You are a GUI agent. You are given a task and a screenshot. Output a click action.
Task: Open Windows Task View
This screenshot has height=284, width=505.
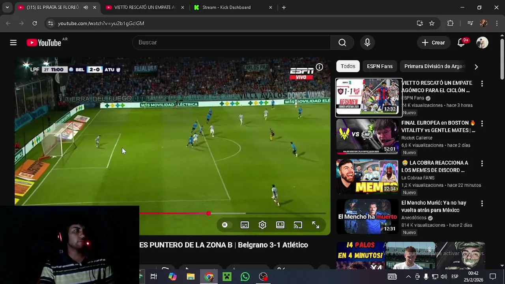(154, 277)
